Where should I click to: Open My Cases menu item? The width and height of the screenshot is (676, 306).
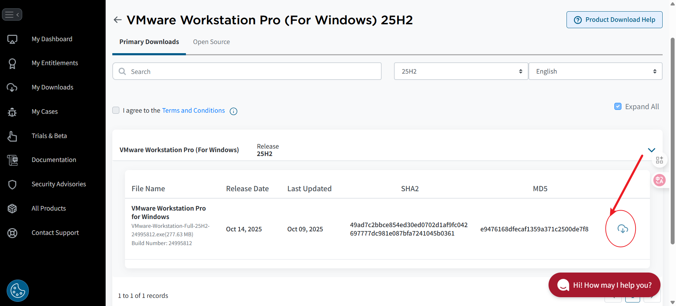click(x=44, y=112)
